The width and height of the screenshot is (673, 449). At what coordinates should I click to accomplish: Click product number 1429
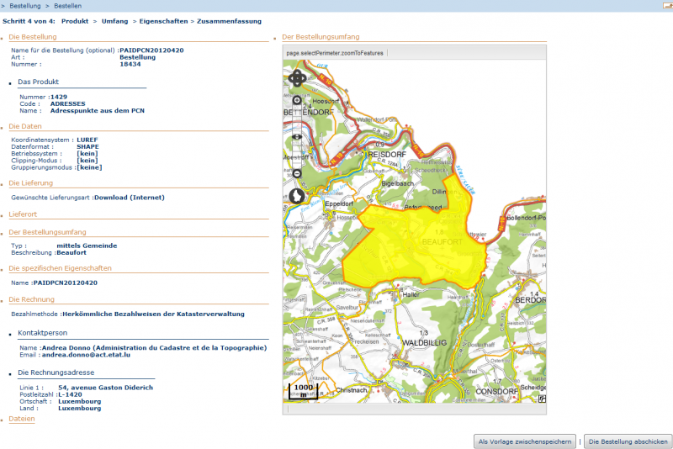point(59,97)
